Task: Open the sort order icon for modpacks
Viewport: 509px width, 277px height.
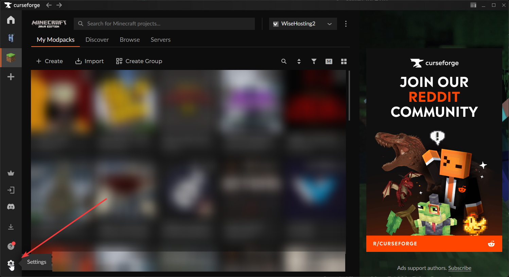Action: pyautogui.click(x=299, y=61)
